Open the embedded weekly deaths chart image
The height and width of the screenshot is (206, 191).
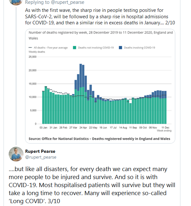(100, 86)
